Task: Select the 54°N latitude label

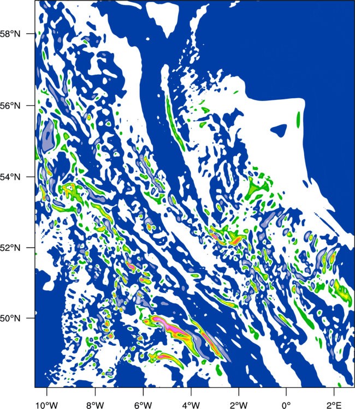Action: coord(10,177)
